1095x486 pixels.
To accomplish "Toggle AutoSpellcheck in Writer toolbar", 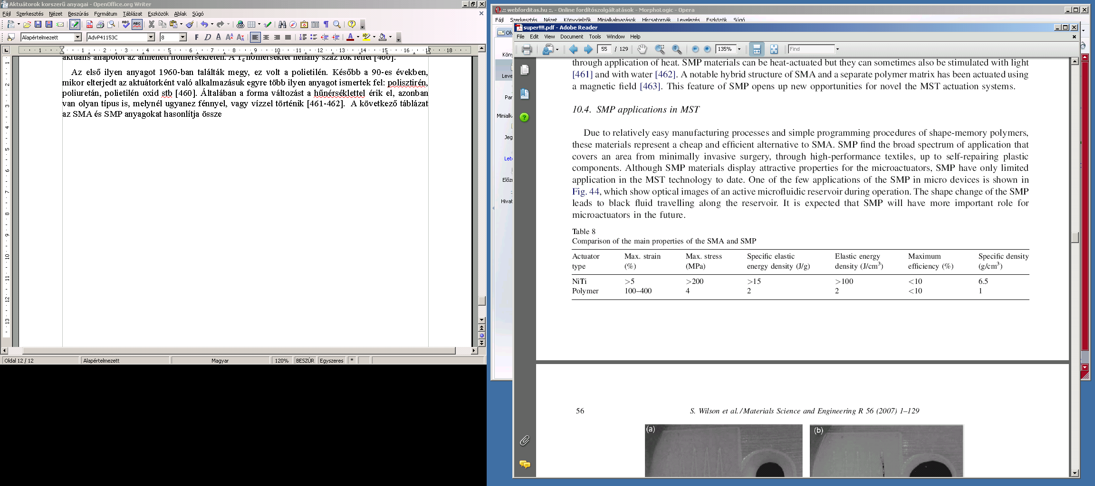I will 137,24.
